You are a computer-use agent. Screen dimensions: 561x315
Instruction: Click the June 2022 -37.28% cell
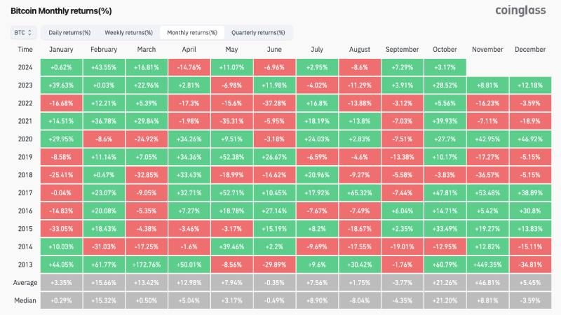click(274, 103)
